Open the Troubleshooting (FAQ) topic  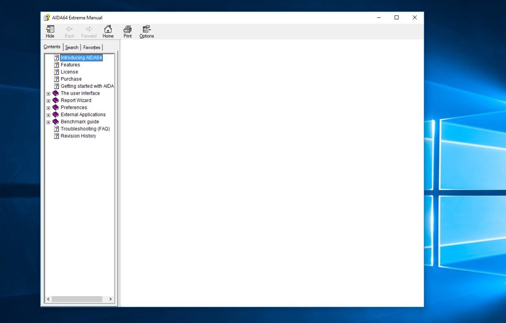click(x=86, y=129)
